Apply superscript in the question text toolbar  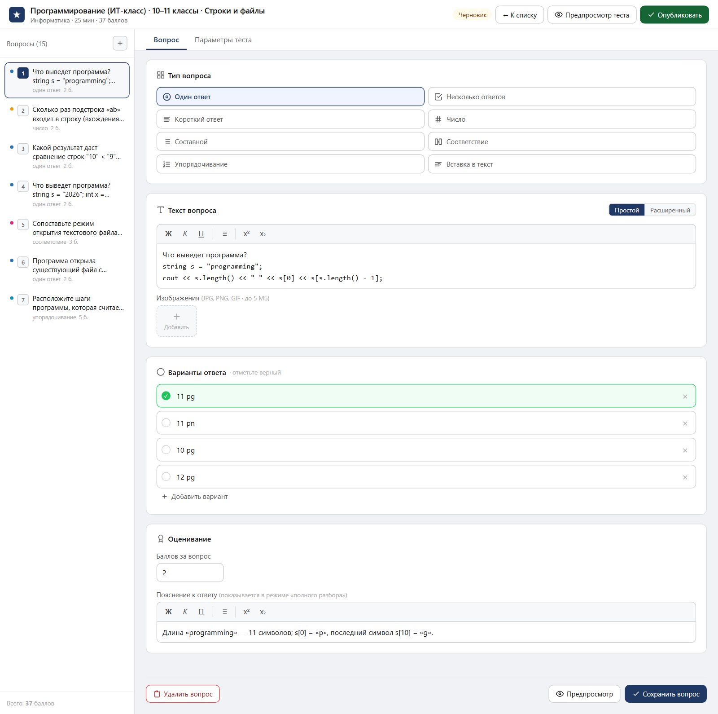246,234
